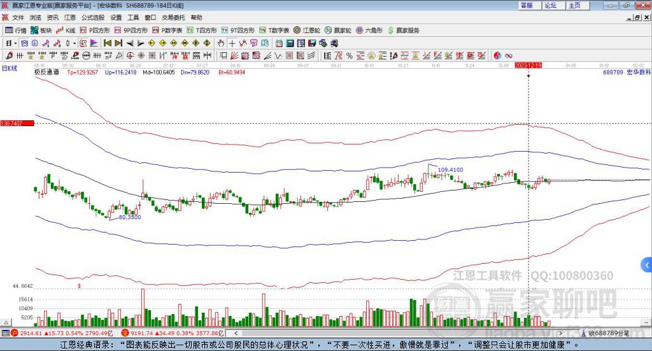Select the red polyline drawing tool
Screen dimensions: 652x351
243,43
